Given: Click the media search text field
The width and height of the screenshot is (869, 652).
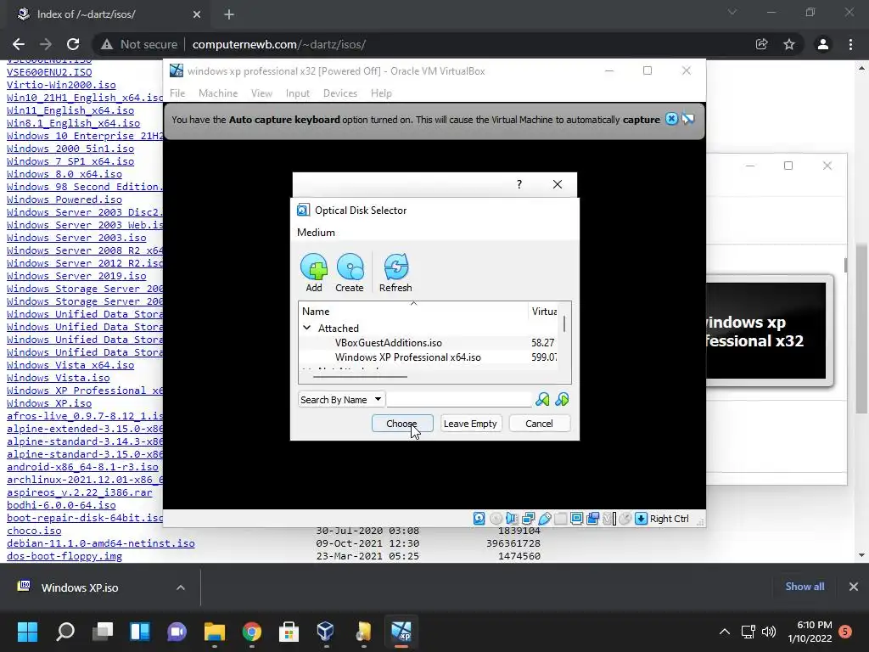Looking at the screenshot, I should [459, 399].
